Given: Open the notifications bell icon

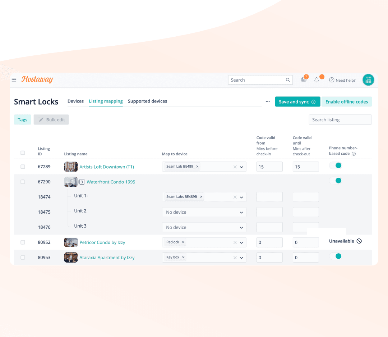Looking at the screenshot, I should point(317,80).
